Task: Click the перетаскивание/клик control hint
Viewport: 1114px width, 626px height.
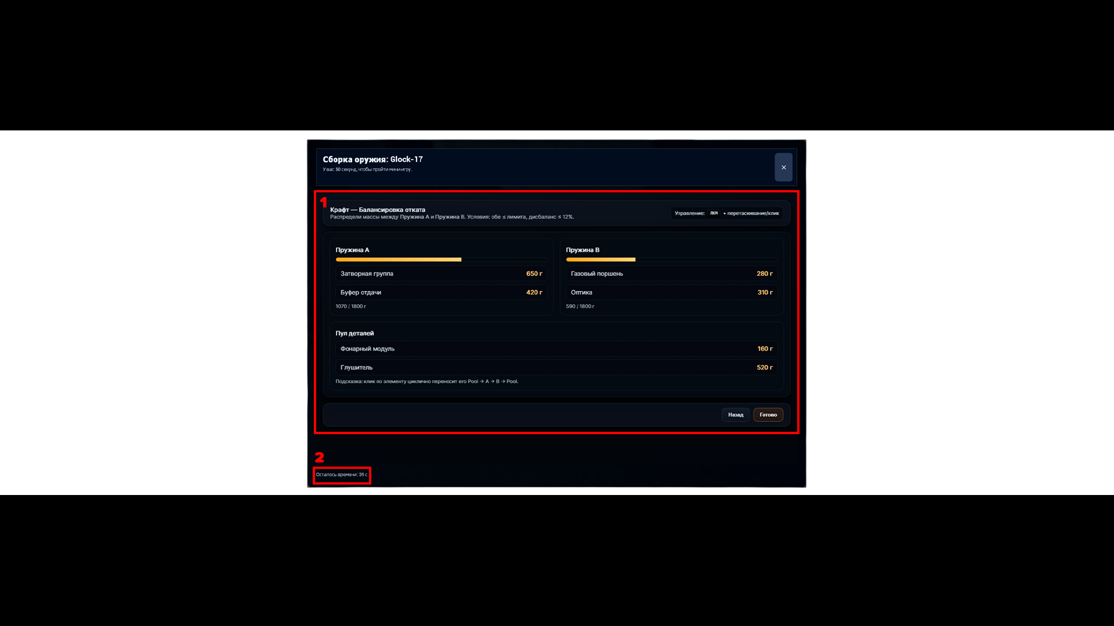Action: (x=753, y=213)
